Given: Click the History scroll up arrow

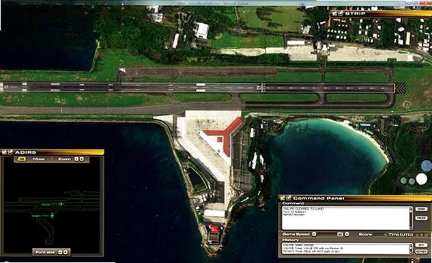Looking at the screenshot, I should click(411, 245).
